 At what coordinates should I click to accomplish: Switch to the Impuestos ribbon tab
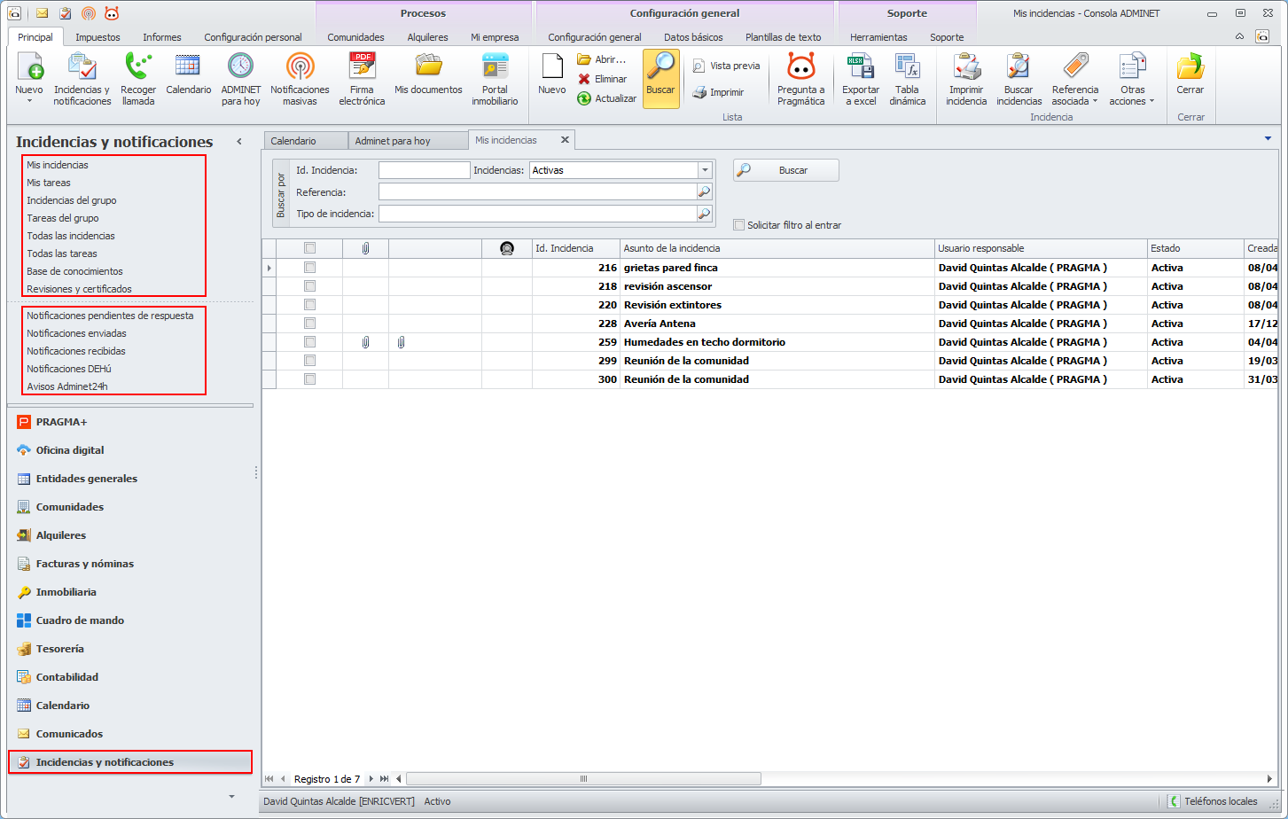coord(98,37)
